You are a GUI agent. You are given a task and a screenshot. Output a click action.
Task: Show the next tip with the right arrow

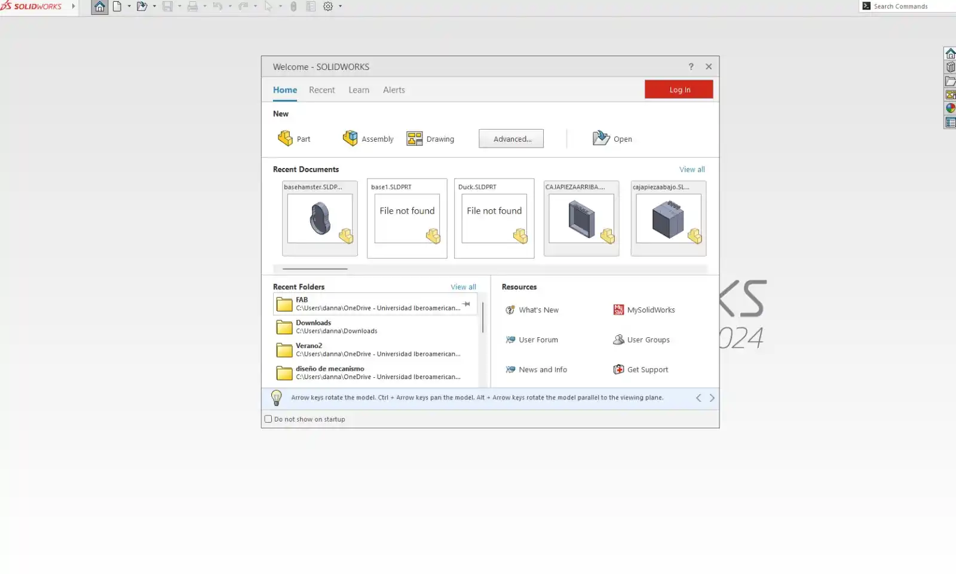click(x=712, y=398)
